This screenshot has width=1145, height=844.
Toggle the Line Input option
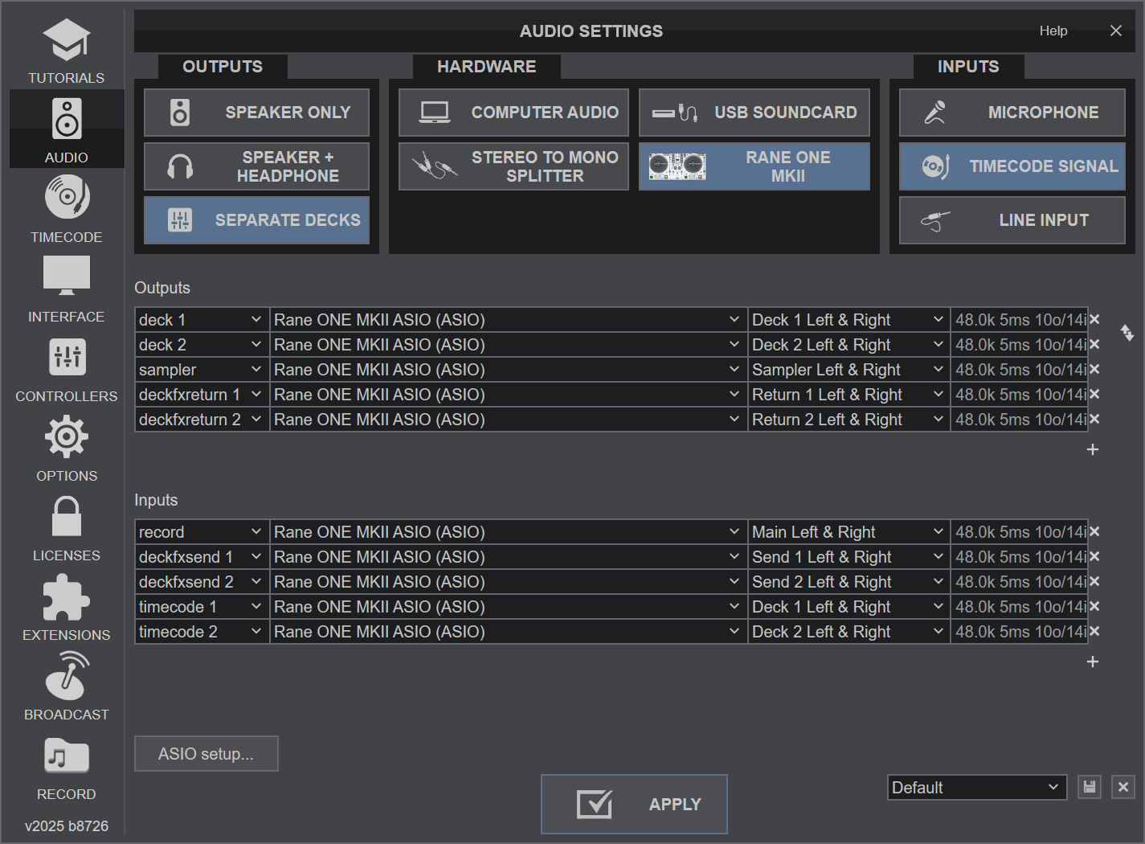point(1012,220)
